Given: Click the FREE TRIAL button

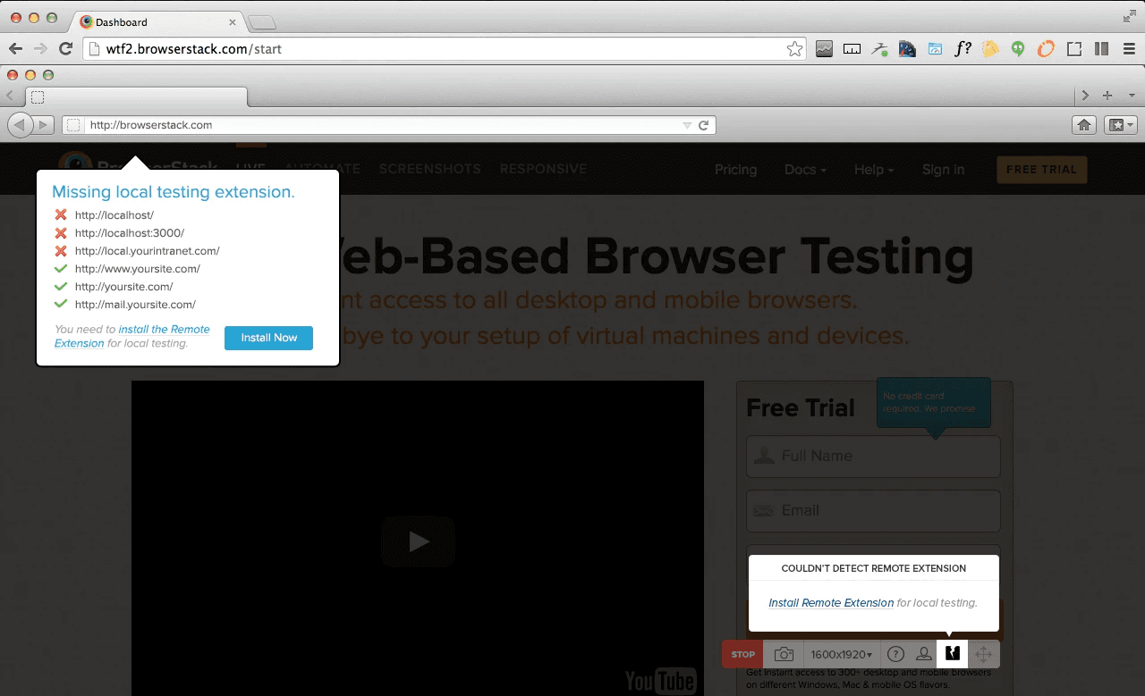Looking at the screenshot, I should coord(1042,170).
